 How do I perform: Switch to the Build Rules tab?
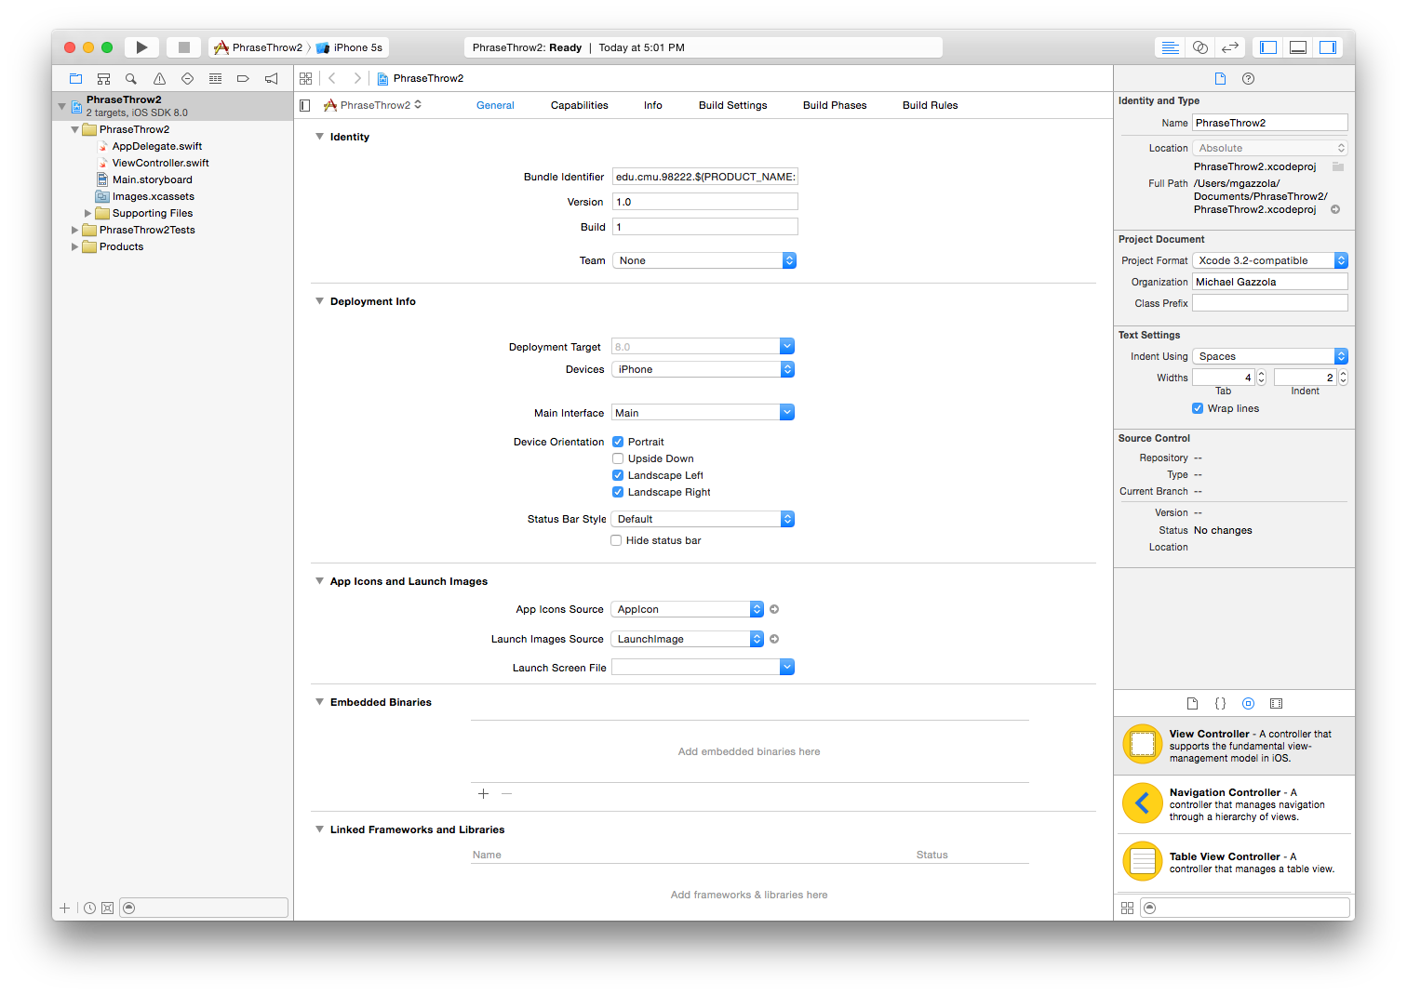[x=931, y=105]
